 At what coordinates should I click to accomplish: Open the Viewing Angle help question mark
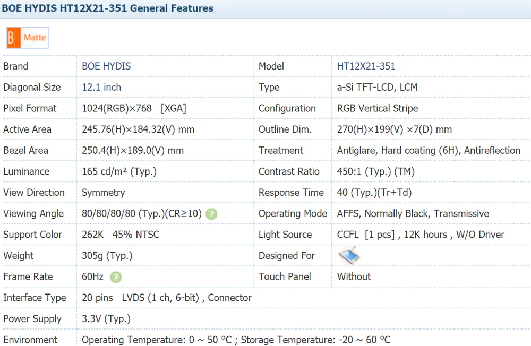[x=211, y=214]
